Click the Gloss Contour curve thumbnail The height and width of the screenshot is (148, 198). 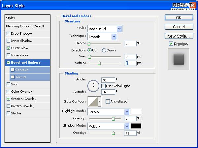pyautogui.click(x=93, y=102)
